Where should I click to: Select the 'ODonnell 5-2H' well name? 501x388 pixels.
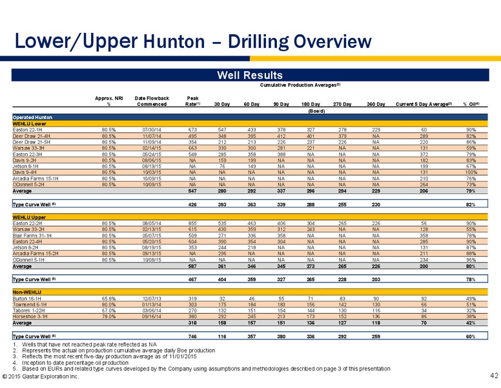click(28, 185)
